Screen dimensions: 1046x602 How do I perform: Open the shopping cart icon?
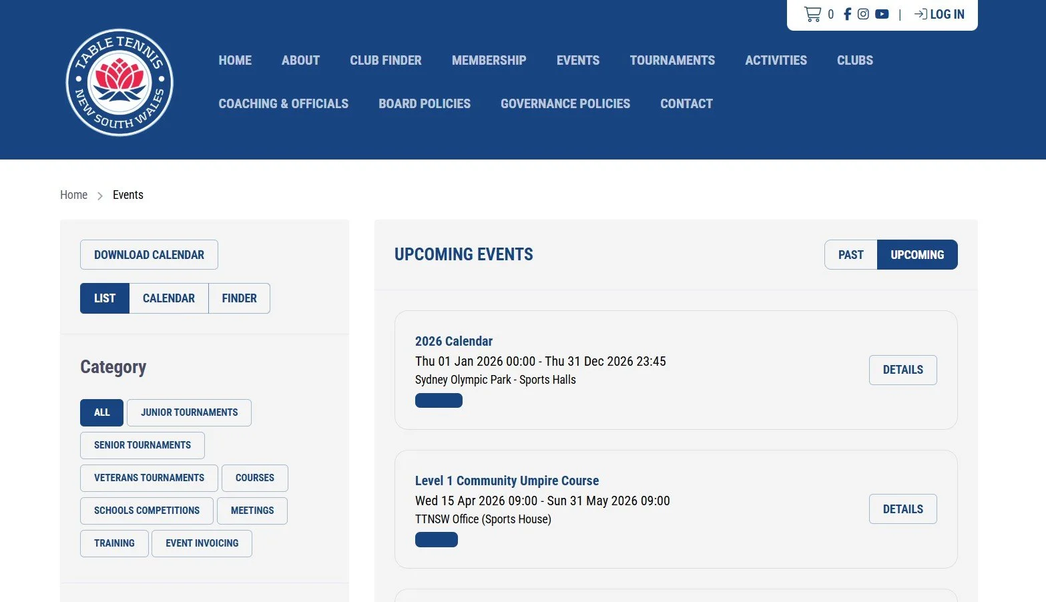(812, 14)
